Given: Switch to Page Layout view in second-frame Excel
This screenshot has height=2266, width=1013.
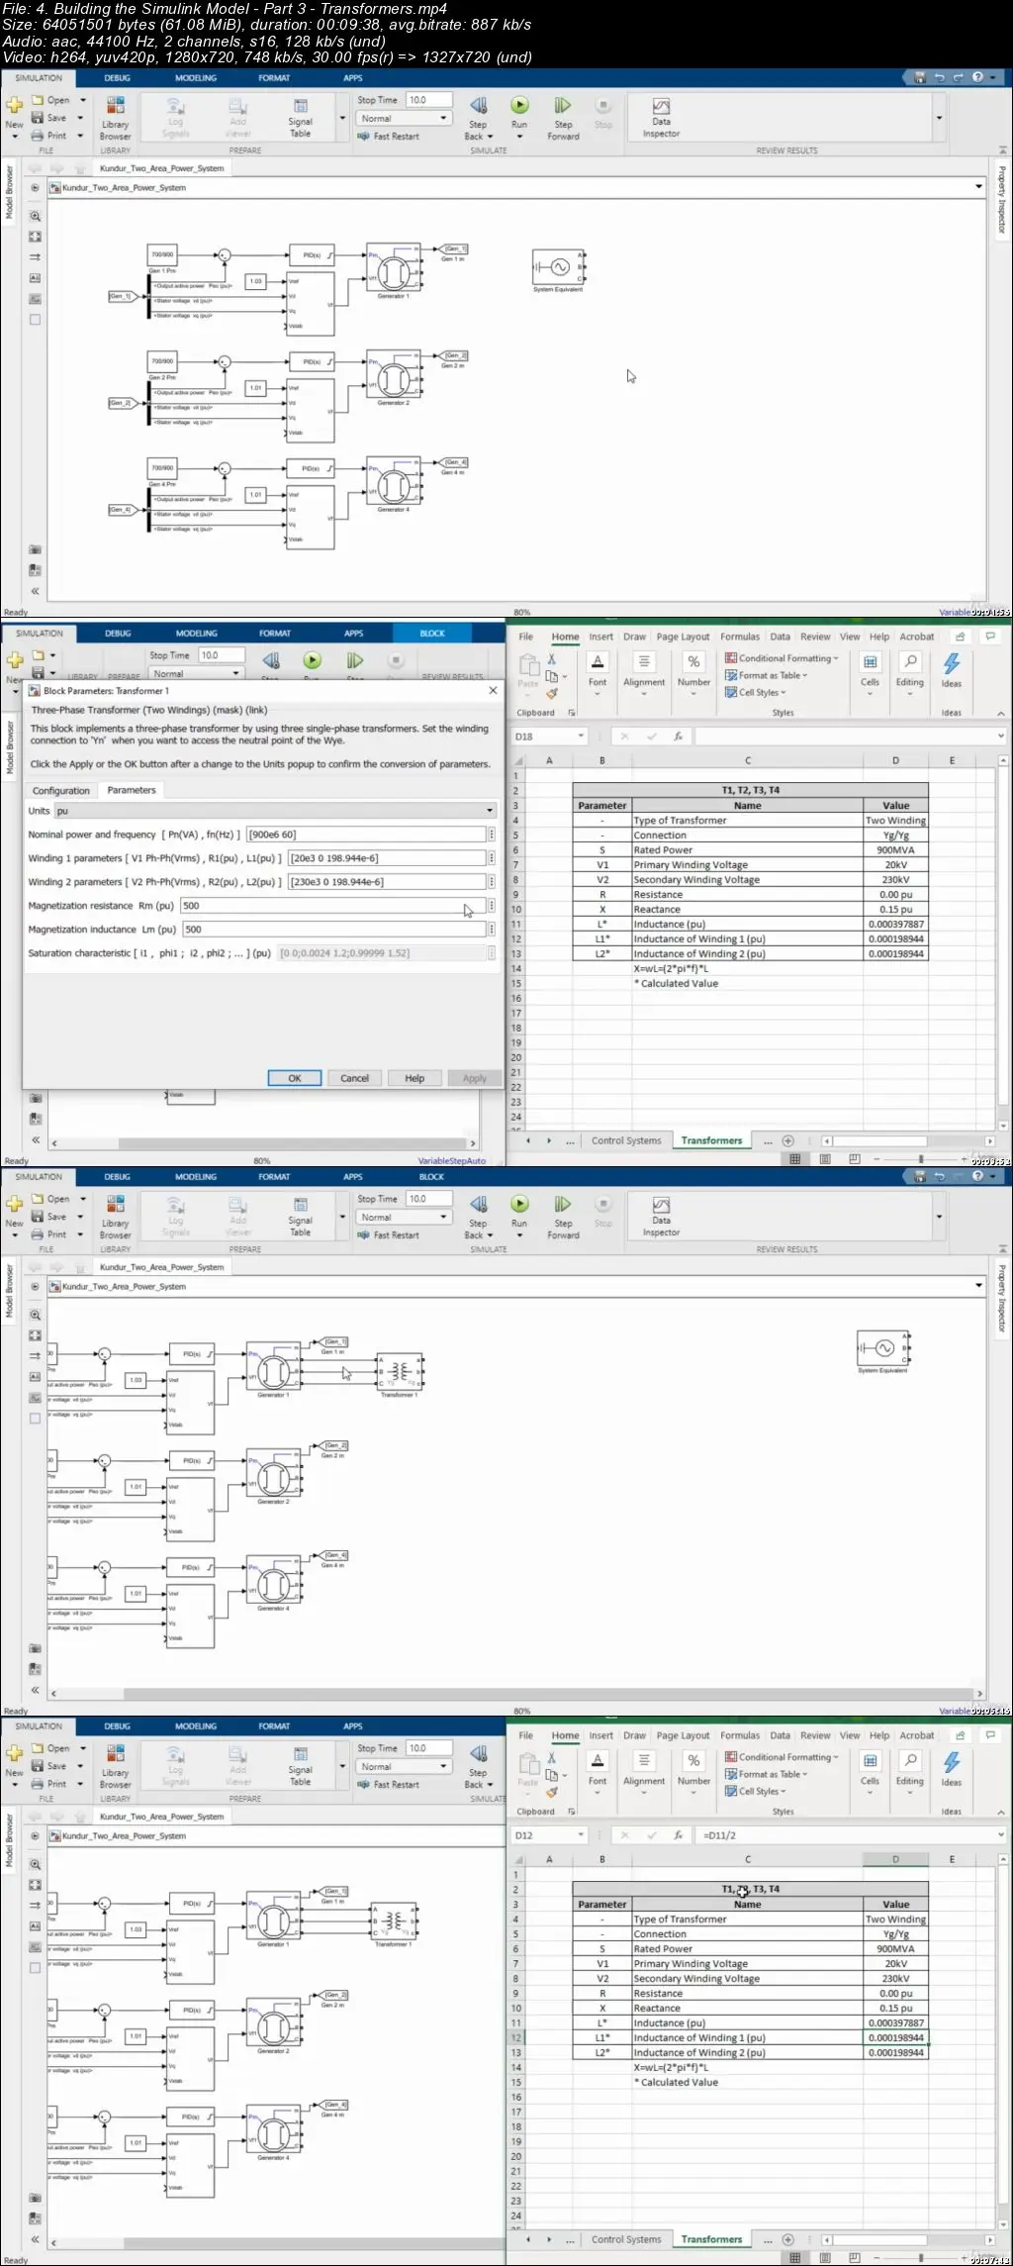Looking at the screenshot, I should (824, 1159).
